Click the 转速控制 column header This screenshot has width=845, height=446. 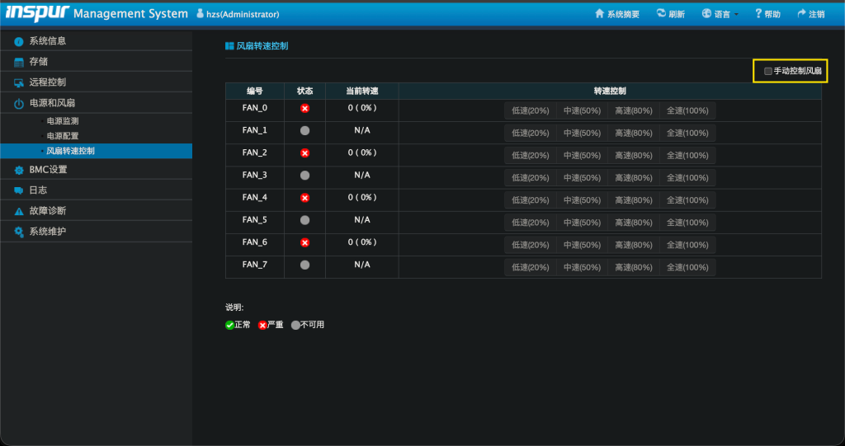tap(610, 91)
